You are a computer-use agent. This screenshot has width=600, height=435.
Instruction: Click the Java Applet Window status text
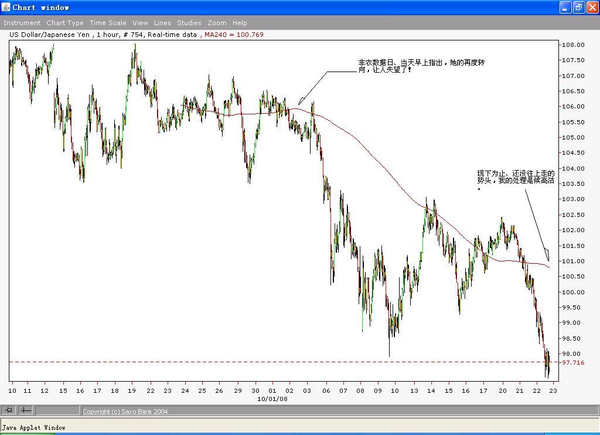point(33,427)
